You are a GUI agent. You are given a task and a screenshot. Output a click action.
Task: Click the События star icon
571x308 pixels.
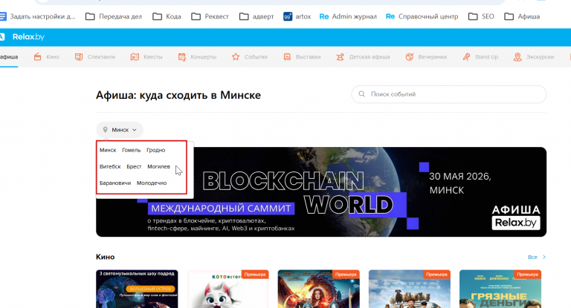(236, 56)
